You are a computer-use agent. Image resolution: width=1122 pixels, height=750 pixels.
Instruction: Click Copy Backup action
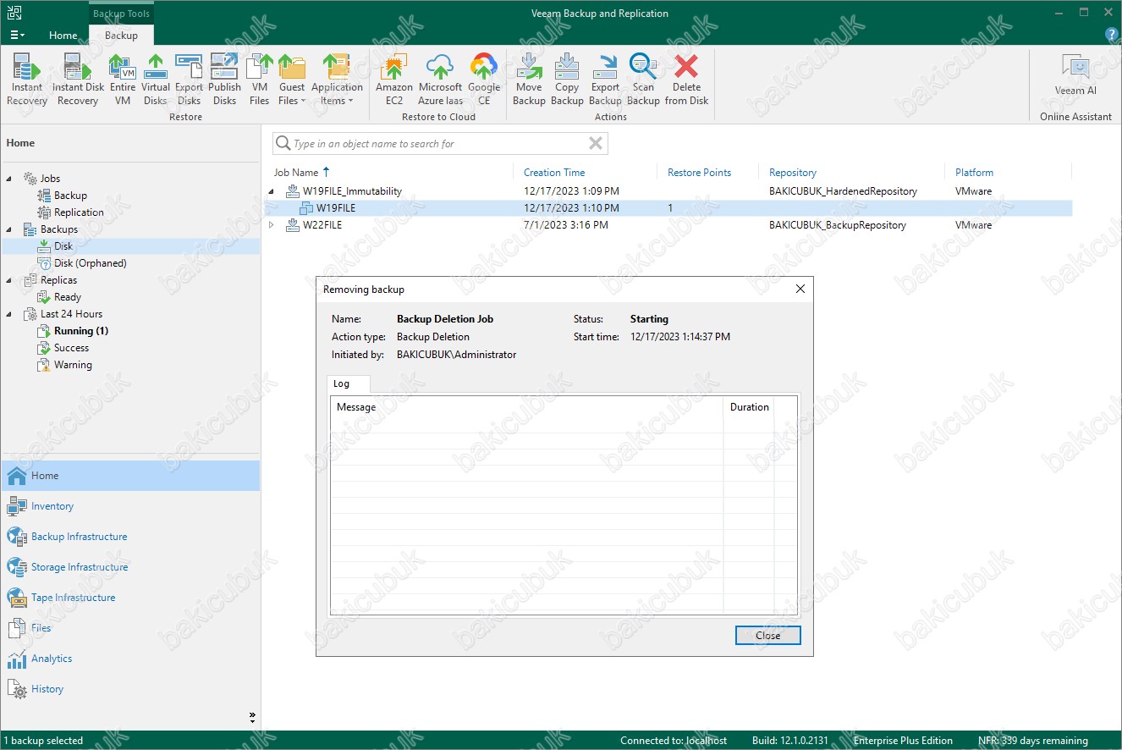click(x=567, y=80)
